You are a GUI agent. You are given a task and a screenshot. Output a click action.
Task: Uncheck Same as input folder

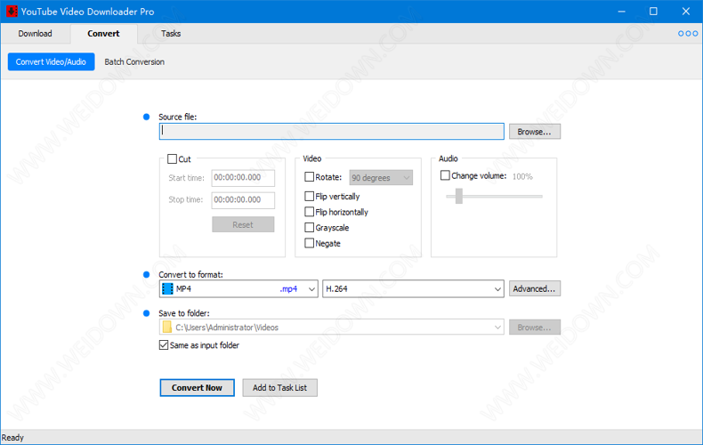(x=164, y=345)
